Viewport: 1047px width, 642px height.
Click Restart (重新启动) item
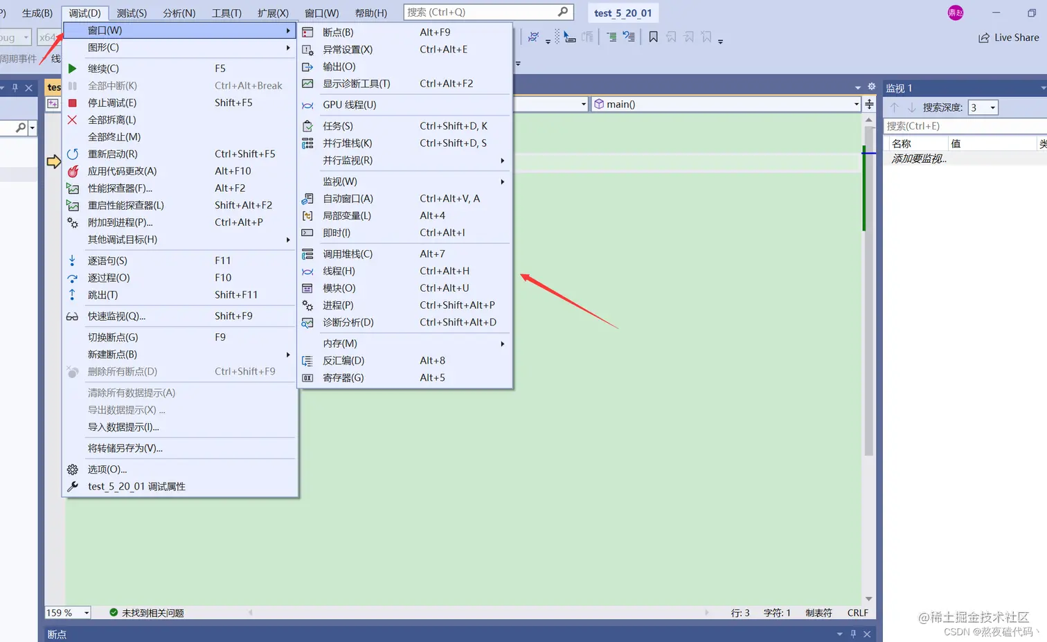(180, 154)
